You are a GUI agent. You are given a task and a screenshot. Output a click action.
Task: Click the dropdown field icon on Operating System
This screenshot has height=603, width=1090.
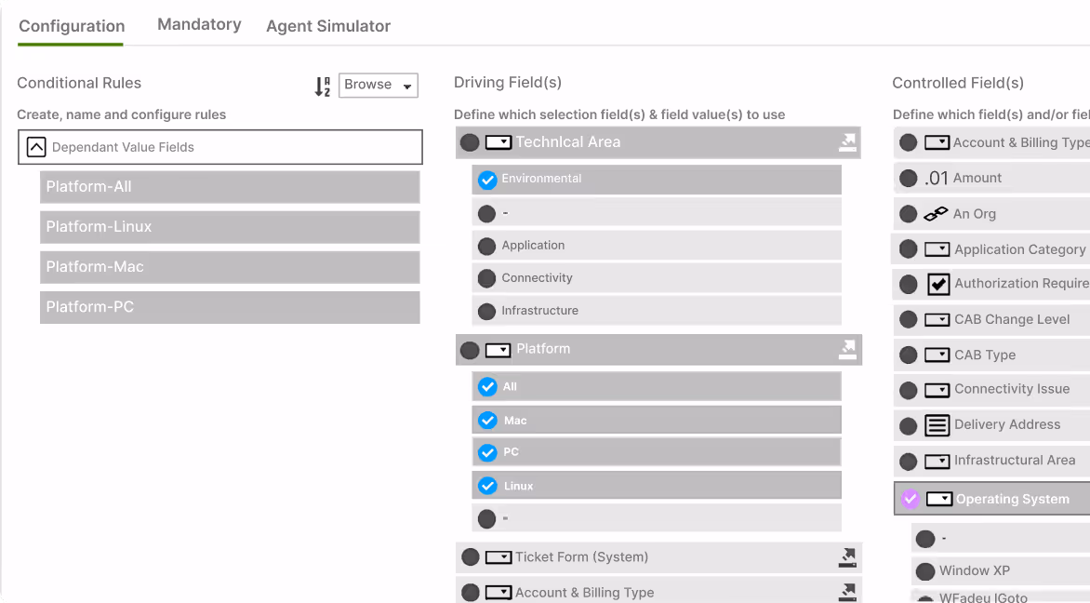click(x=938, y=499)
